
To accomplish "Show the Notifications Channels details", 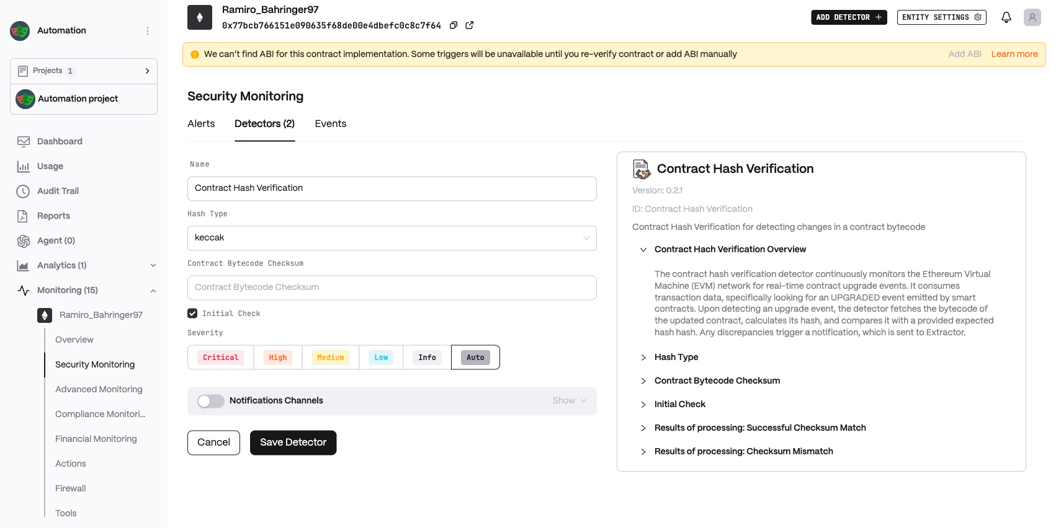I will [x=569, y=401].
